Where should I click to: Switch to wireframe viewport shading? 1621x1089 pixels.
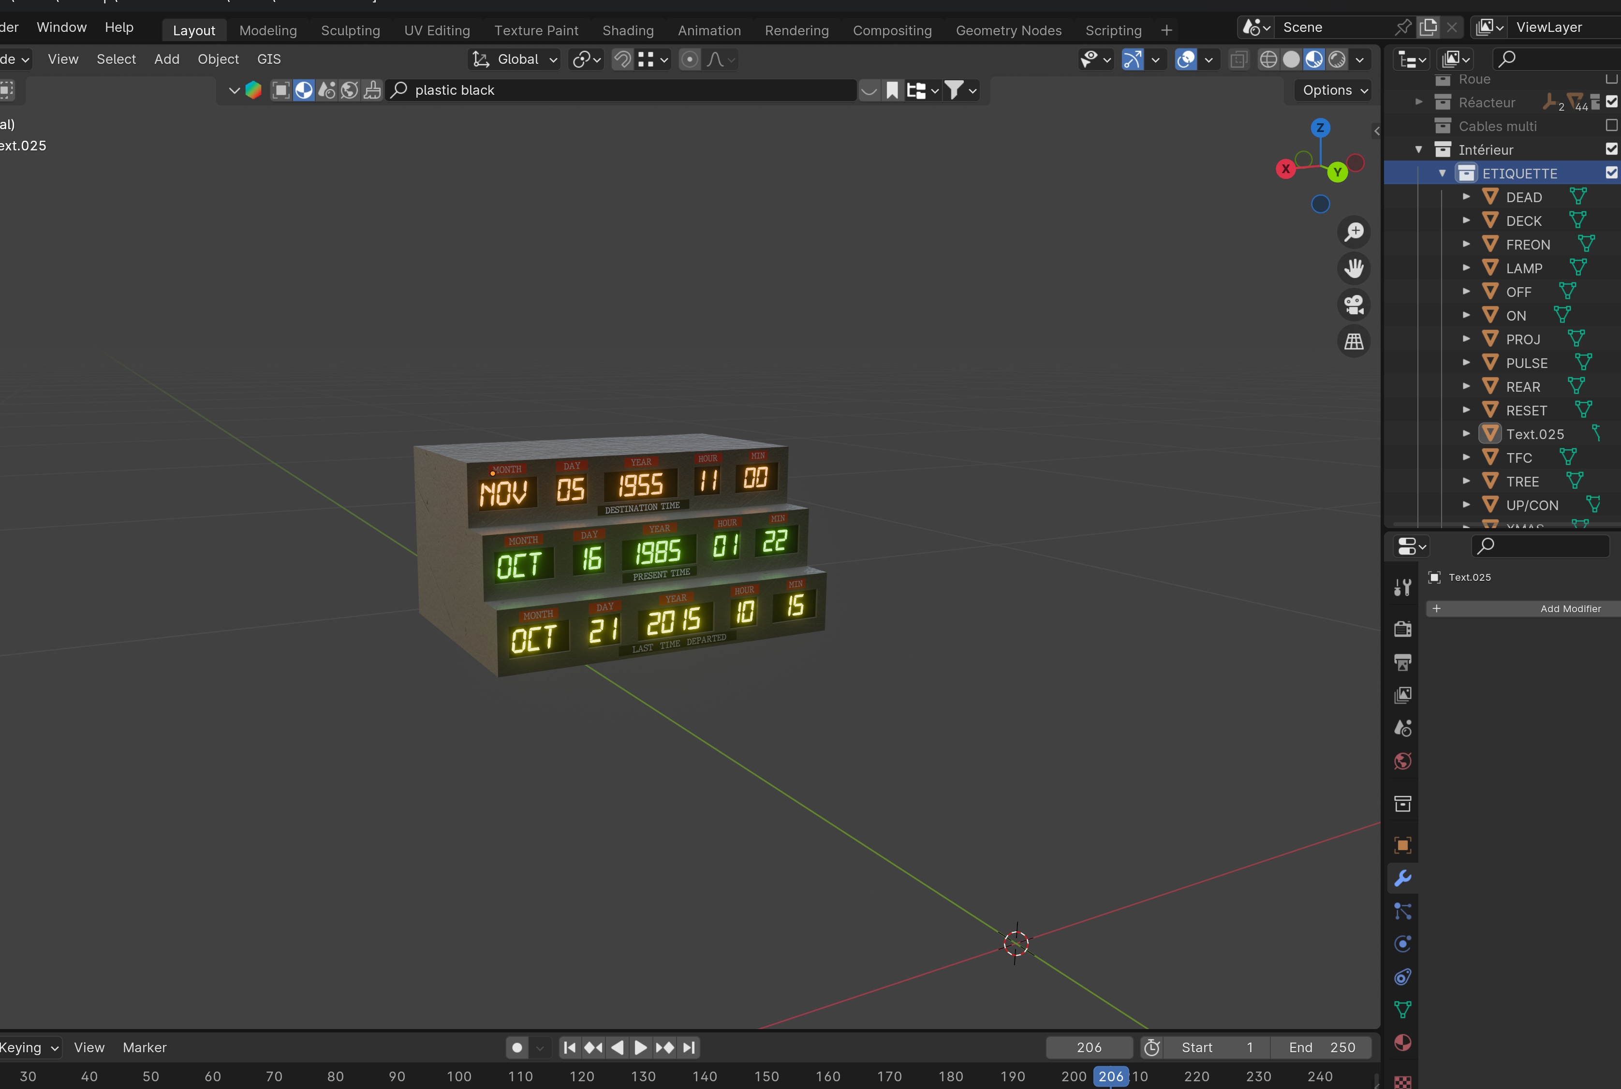pos(1268,60)
